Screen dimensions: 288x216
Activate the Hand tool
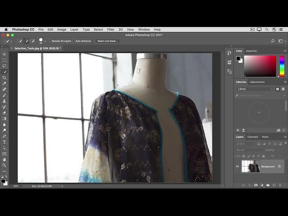[x=4, y=159]
